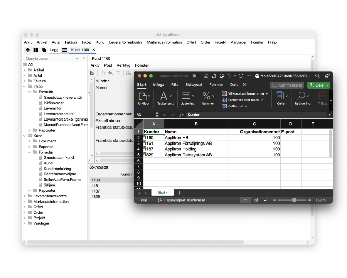Open the hamburger list icon beside Logg
This screenshot has width=347, height=278.
pyautogui.click(x=65, y=50)
